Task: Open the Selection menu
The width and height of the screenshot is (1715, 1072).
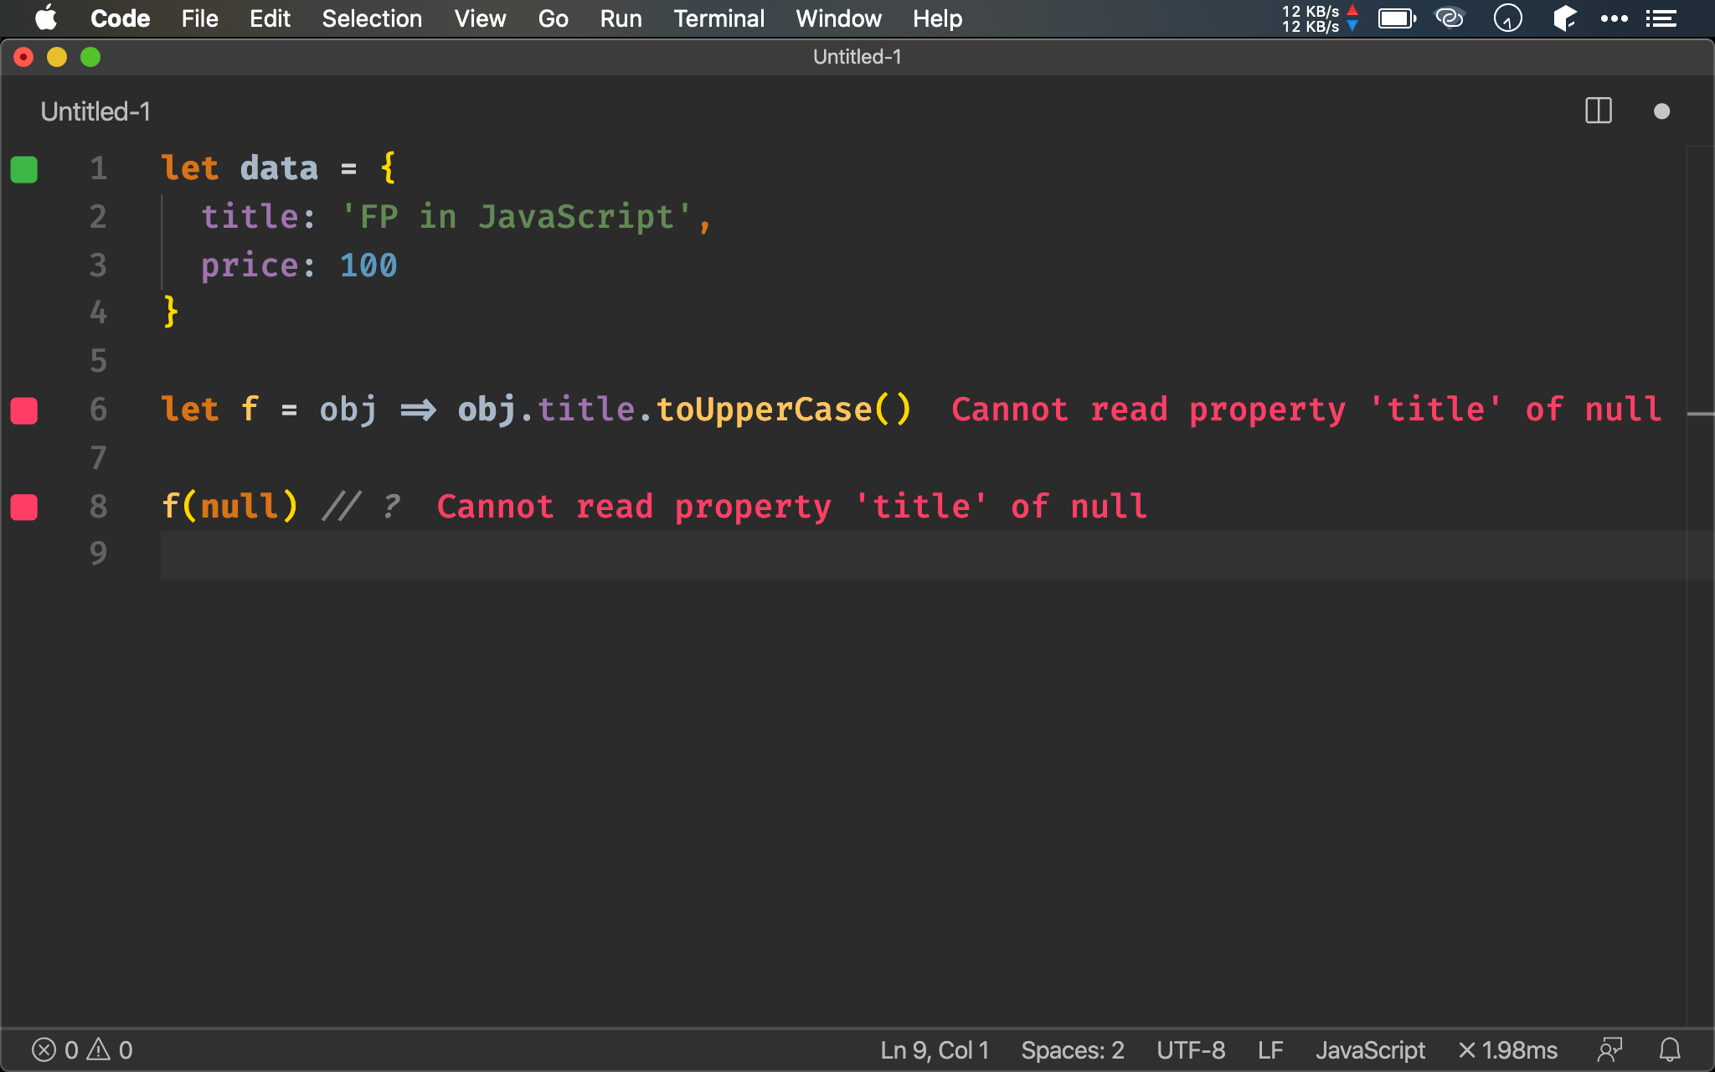Action: (x=372, y=18)
